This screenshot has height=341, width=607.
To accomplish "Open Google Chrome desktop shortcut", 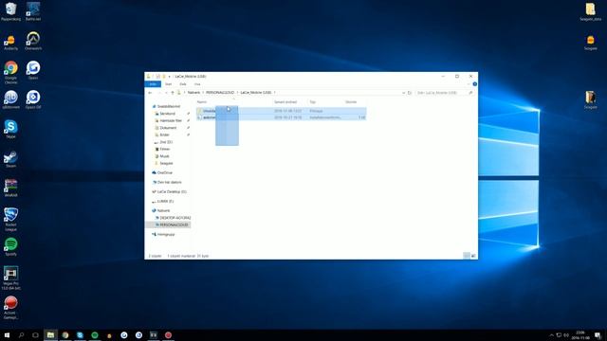I will pyautogui.click(x=10, y=72).
